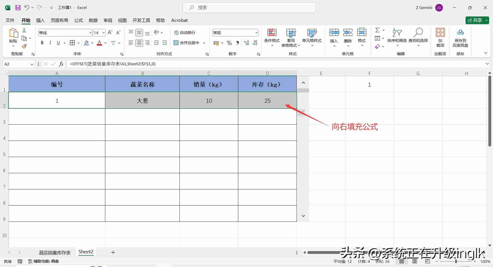Click the Insert Function fx icon
Viewport: 493px width, 267px height.
61,64
